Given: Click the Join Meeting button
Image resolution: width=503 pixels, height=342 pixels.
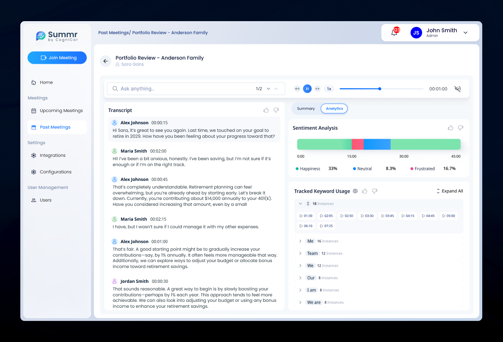Looking at the screenshot, I should point(57,58).
